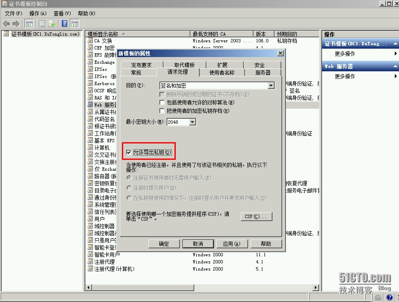Click the 应用 button
The height and width of the screenshot is (302, 399).
pyautogui.click(x=232, y=244)
